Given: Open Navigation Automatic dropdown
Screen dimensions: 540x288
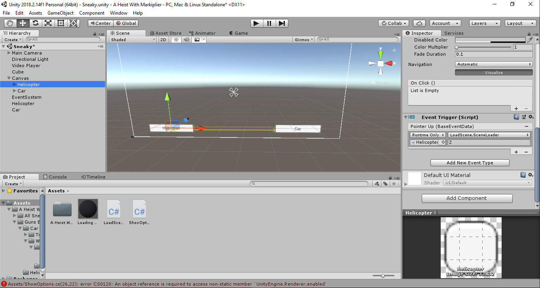Looking at the screenshot, I should pos(494,64).
